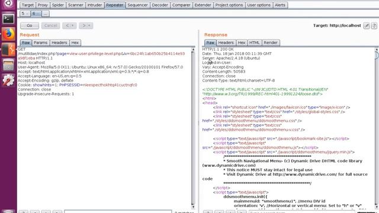The image size is (379, 213).
Task: Edit target with the pencil icon
Action: [x=367, y=25]
